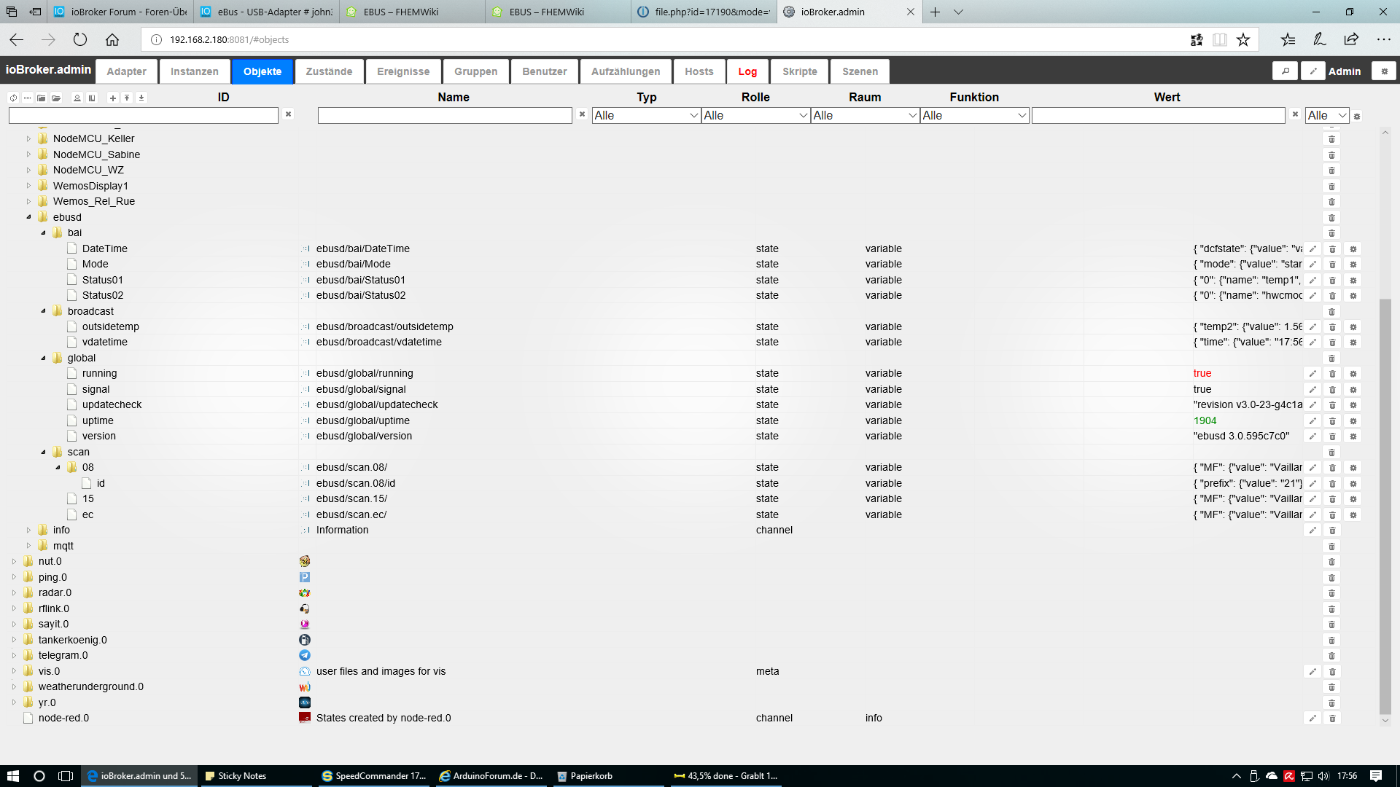The width and height of the screenshot is (1400, 787).
Task: Delete the node-red.0 object
Action: [1332, 719]
